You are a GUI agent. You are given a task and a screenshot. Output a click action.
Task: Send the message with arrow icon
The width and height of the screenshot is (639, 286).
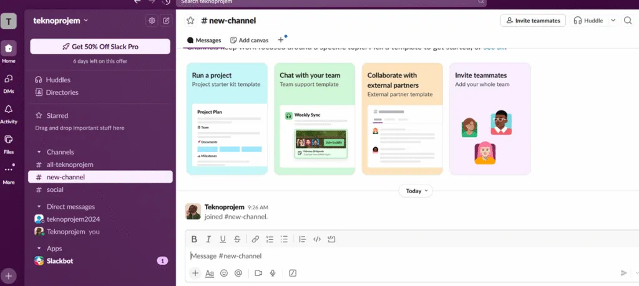(x=623, y=273)
